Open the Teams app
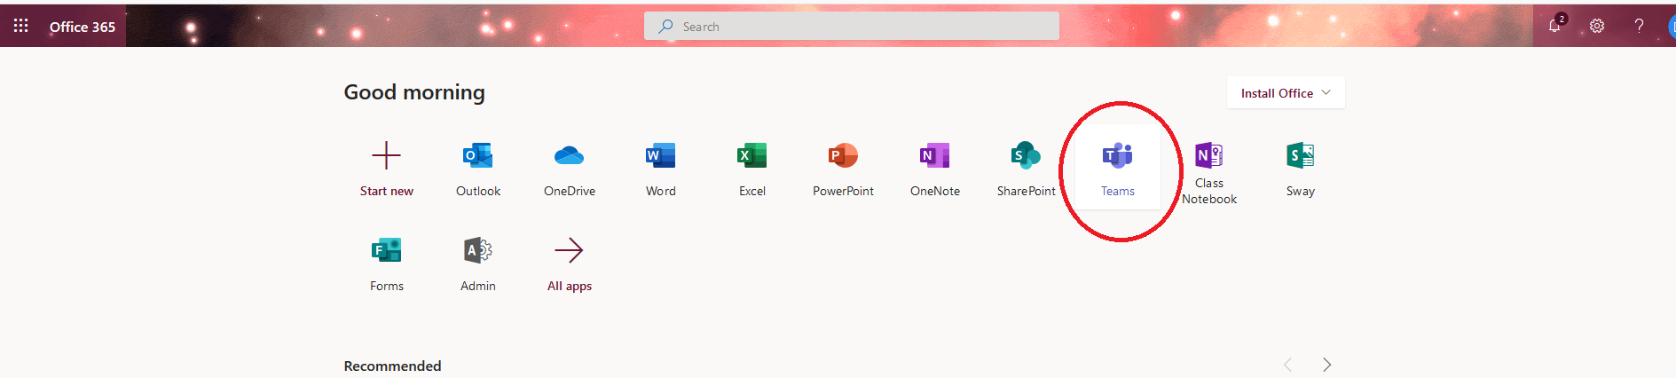This screenshot has height=378, width=1676. [1117, 169]
